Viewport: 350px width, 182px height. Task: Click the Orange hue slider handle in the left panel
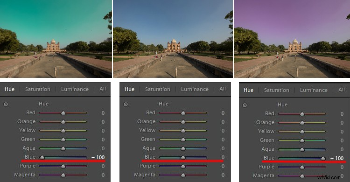coord(63,122)
